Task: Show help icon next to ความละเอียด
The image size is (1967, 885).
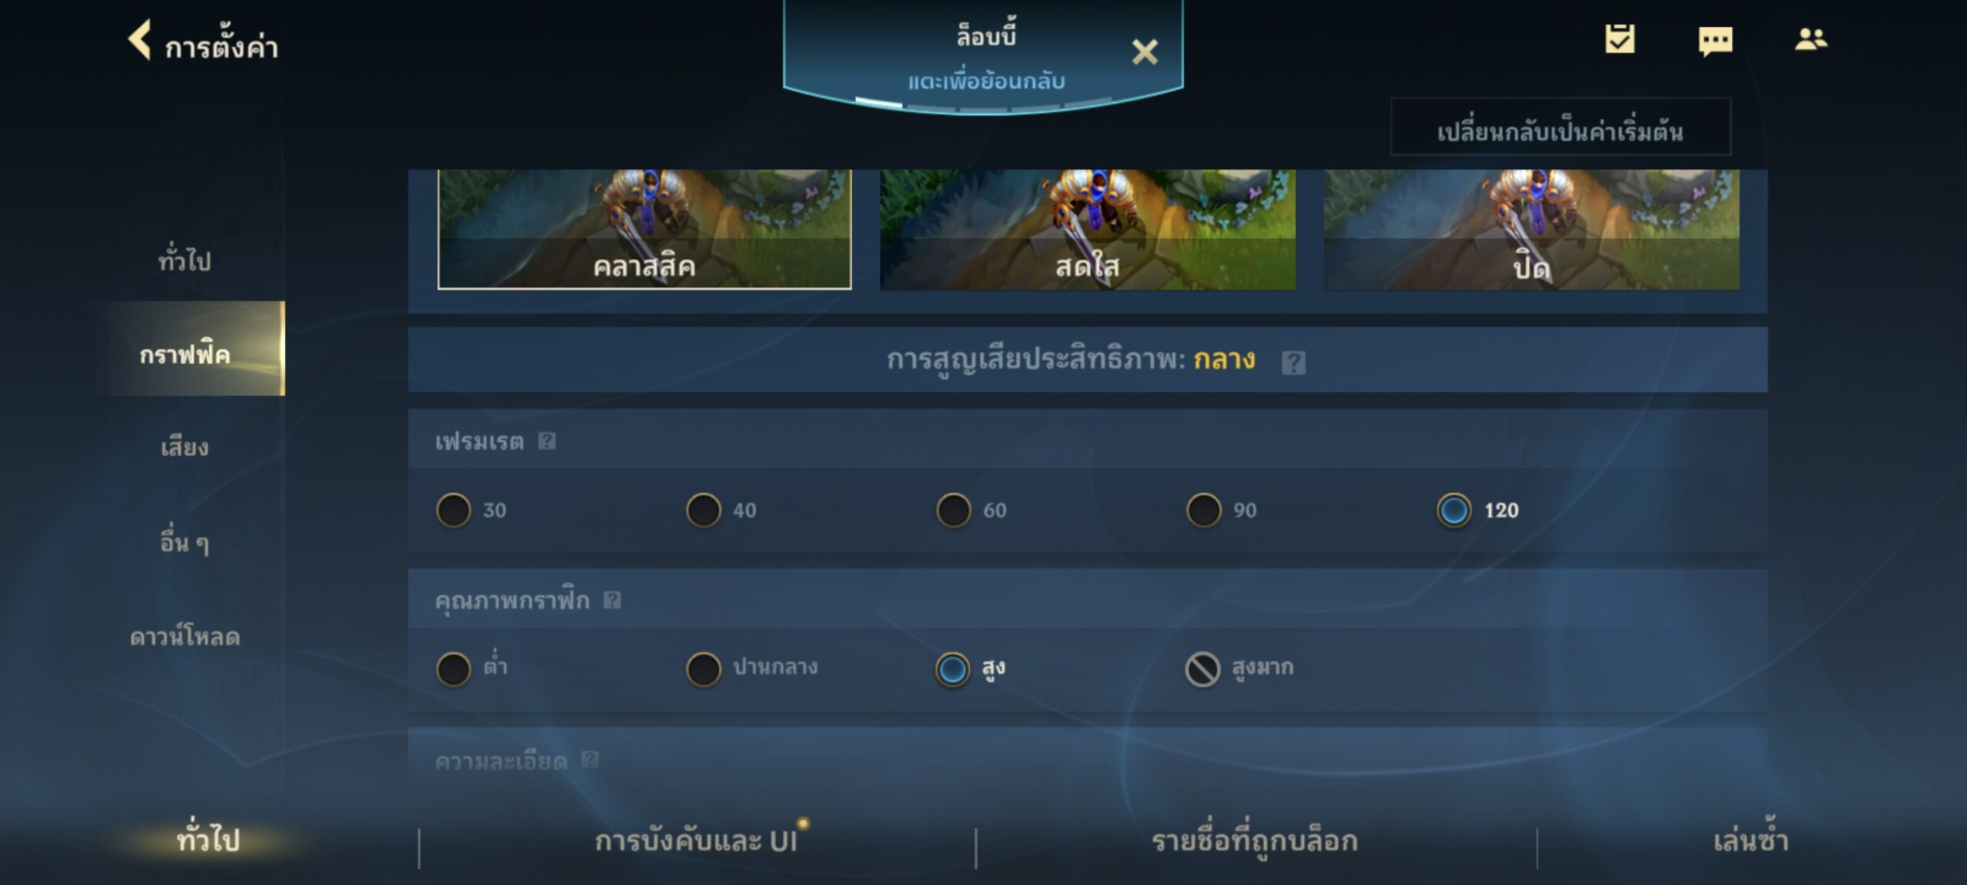Action: 589,760
